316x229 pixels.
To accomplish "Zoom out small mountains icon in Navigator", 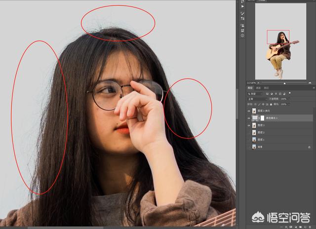I will click(x=258, y=83).
